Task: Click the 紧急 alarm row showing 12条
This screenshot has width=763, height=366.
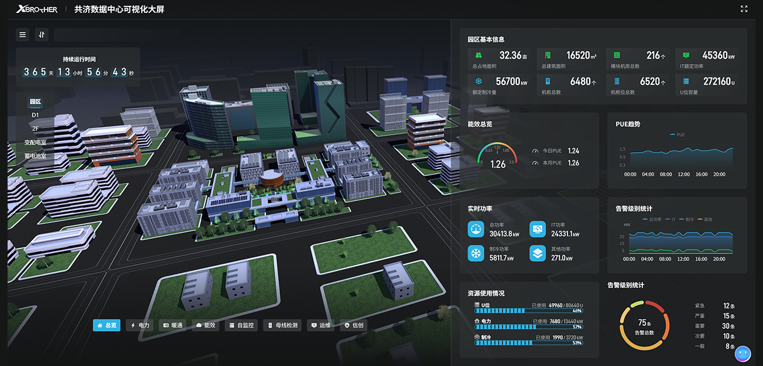Action: 715,306
